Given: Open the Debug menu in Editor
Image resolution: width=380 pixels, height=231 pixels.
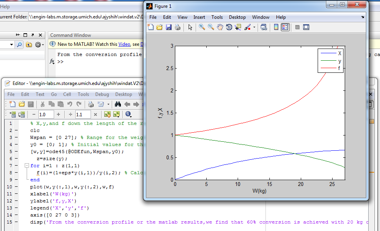Looking at the screenshot, I should tap(102, 94).
